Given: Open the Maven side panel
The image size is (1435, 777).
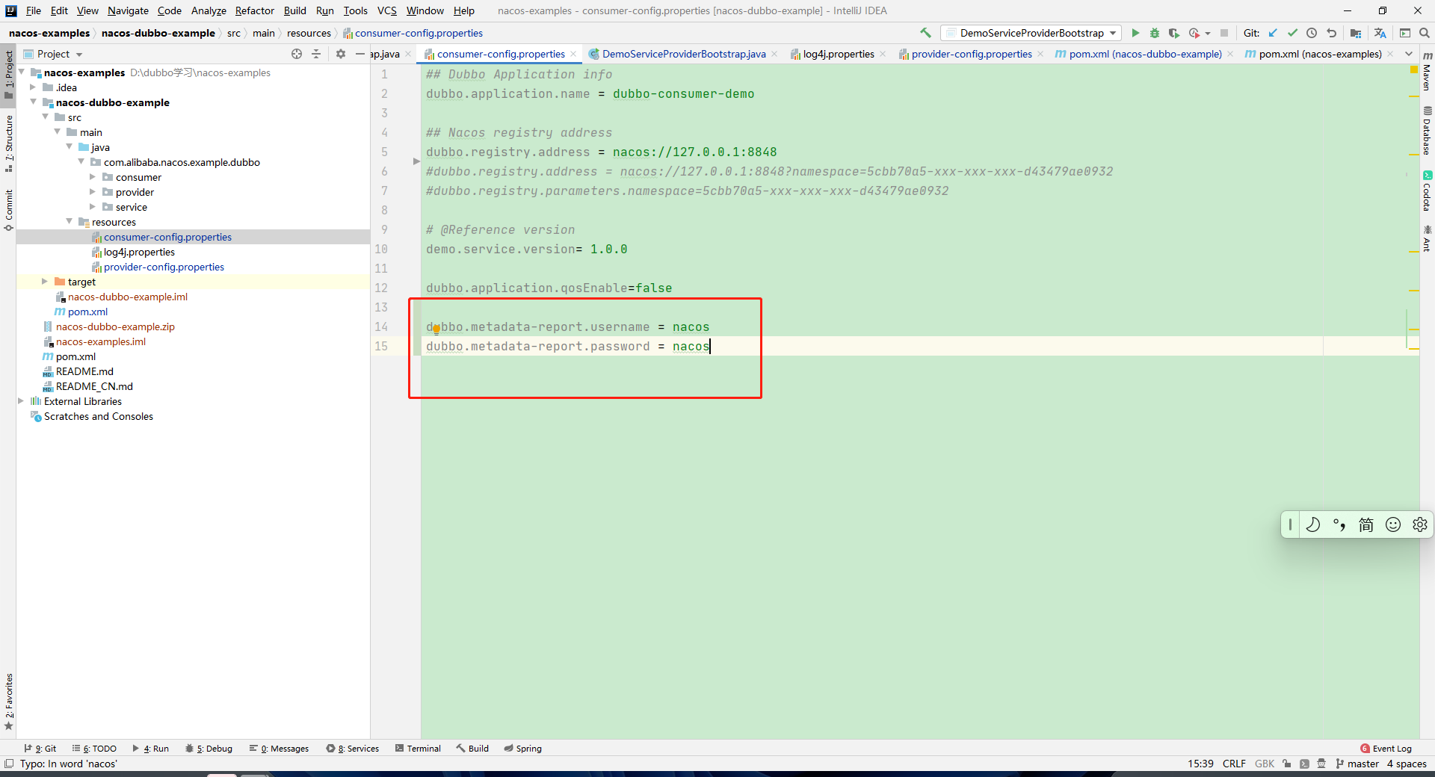Looking at the screenshot, I should 1427,72.
